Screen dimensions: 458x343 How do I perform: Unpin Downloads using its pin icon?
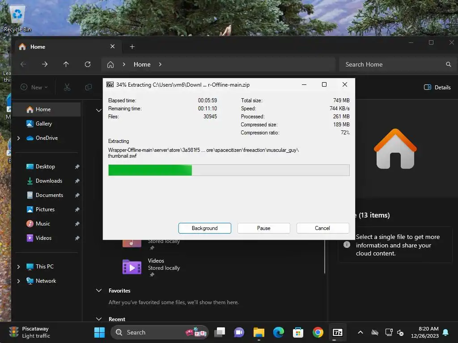tap(77, 181)
